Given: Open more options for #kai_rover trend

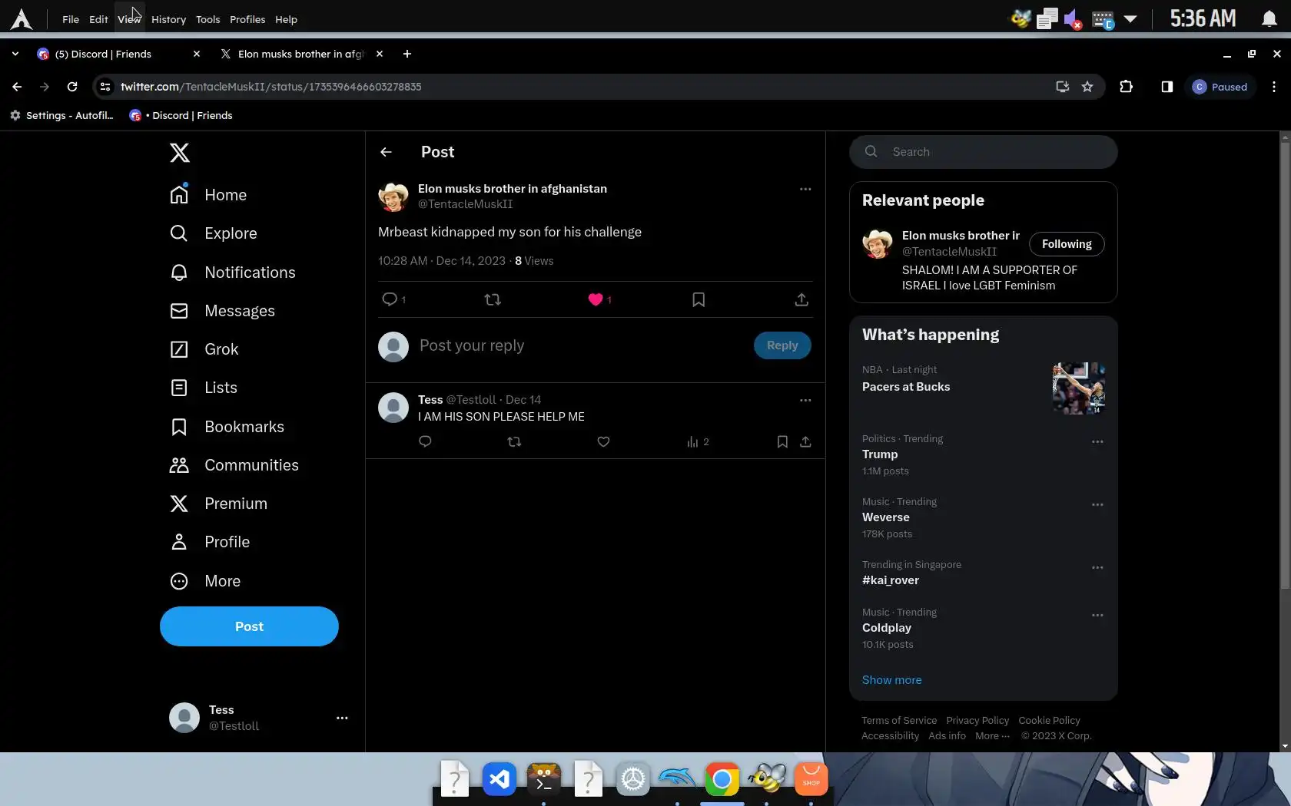Looking at the screenshot, I should click(1097, 568).
